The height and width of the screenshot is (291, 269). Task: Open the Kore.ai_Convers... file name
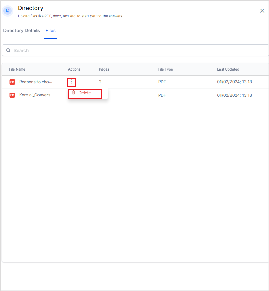pyautogui.click(x=36, y=95)
